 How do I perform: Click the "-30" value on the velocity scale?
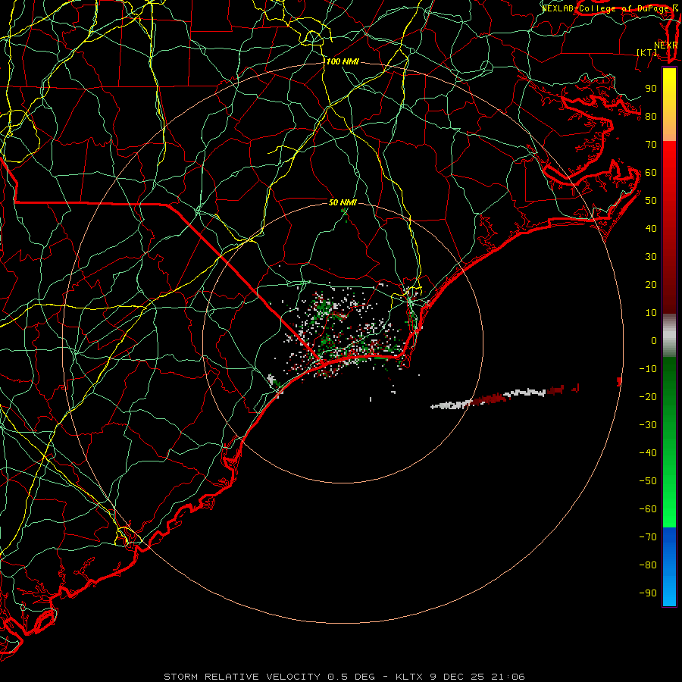coord(648,425)
